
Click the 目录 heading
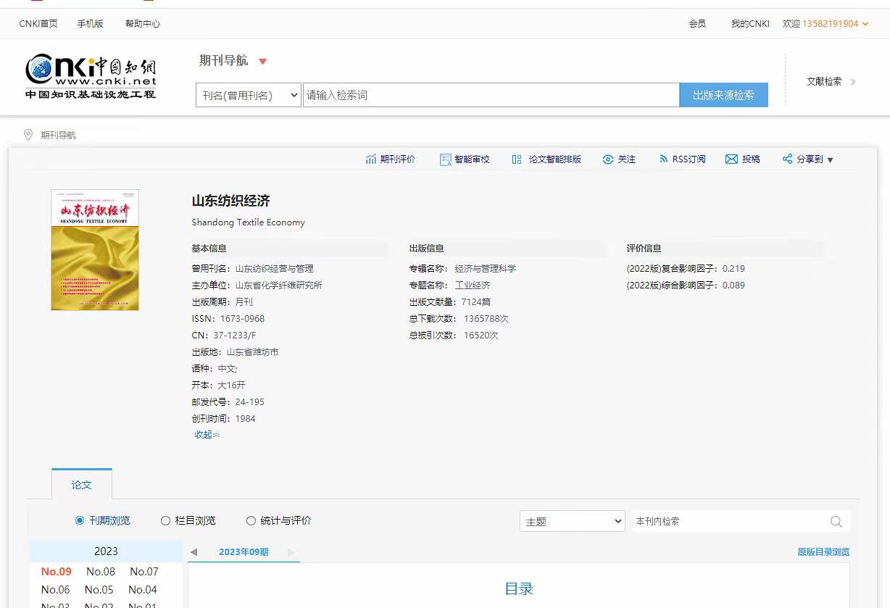[x=519, y=589]
